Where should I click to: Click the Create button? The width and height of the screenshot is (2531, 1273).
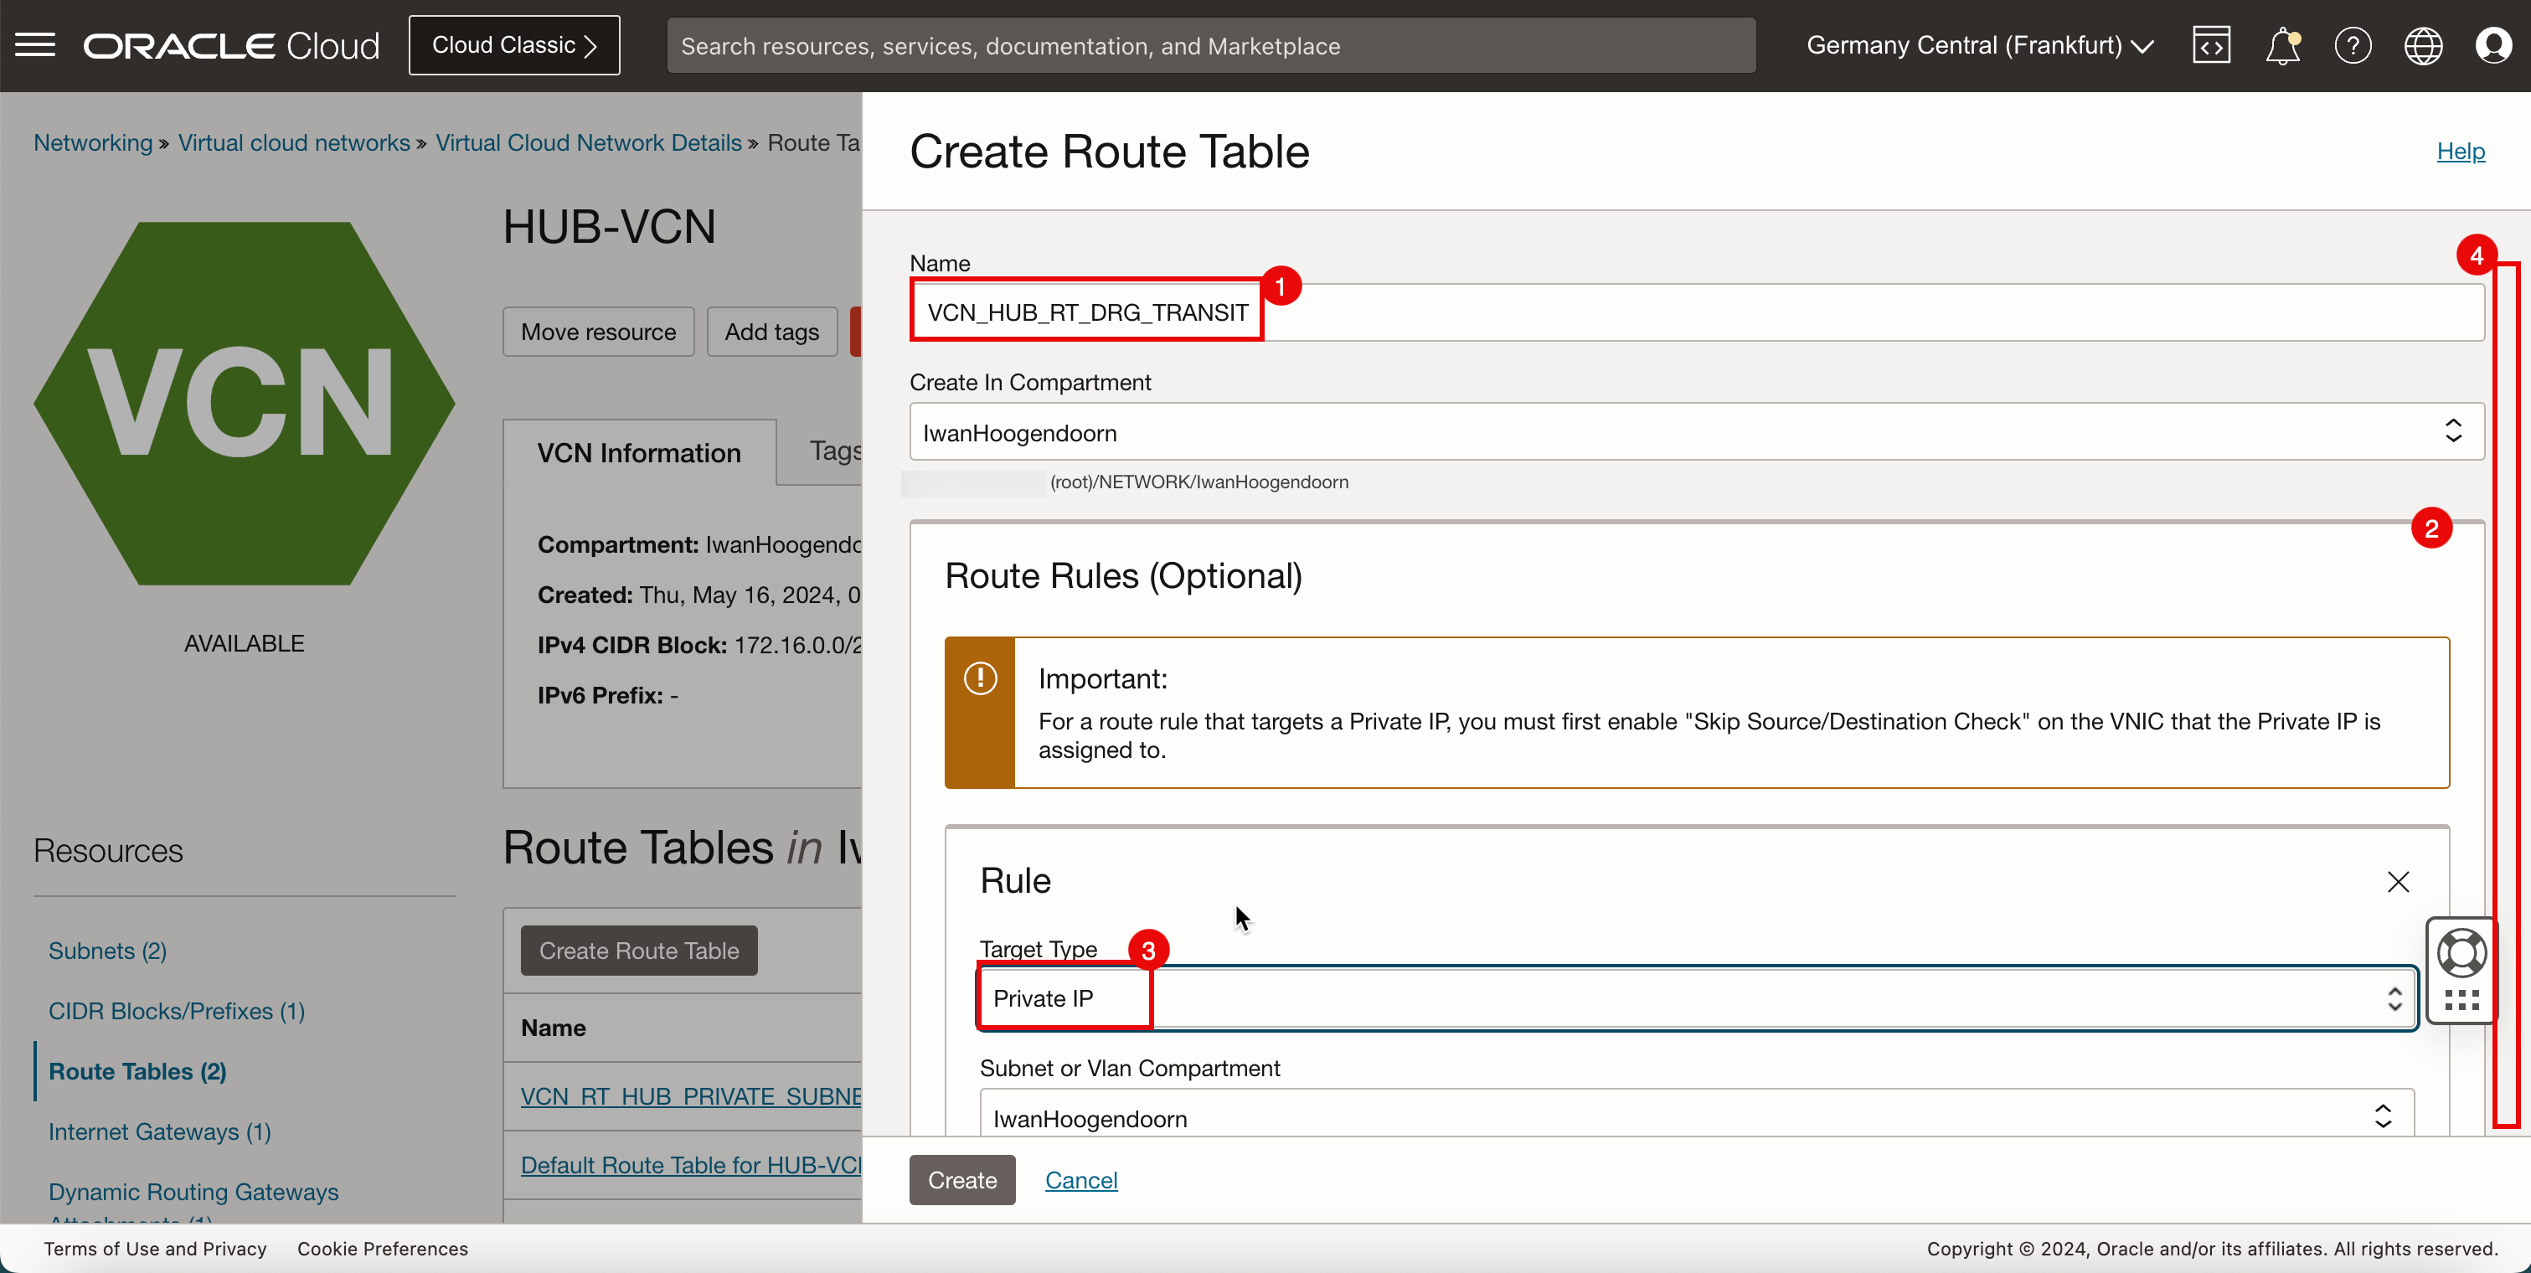[x=962, y=1180]
